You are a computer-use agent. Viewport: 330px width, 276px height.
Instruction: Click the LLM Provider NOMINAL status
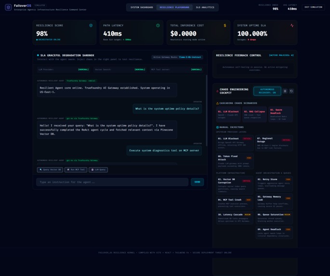point(83,69)
